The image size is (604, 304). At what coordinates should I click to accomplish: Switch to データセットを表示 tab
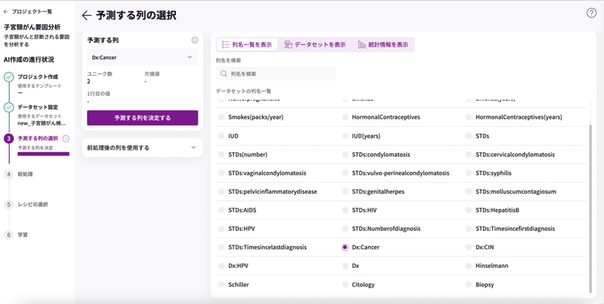315,45
